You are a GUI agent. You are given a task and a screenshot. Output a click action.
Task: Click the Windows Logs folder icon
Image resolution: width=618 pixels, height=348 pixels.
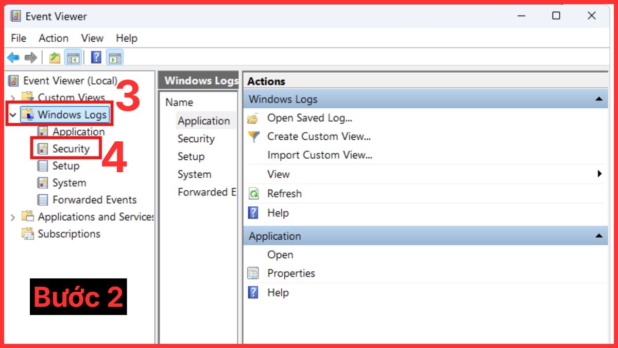(28, 114)
